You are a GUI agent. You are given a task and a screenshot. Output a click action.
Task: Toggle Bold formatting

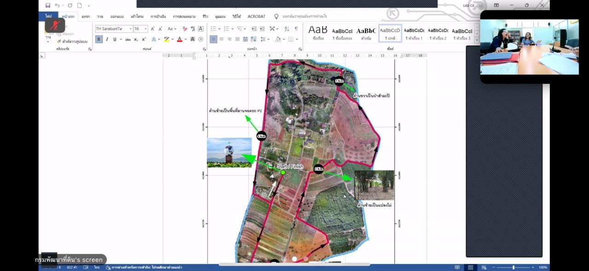pyautogui.click(x=99, y=40)
